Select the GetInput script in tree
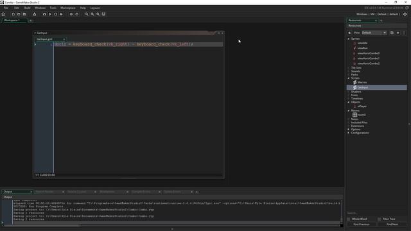411x231 pixels. click(x=377, y=87)
